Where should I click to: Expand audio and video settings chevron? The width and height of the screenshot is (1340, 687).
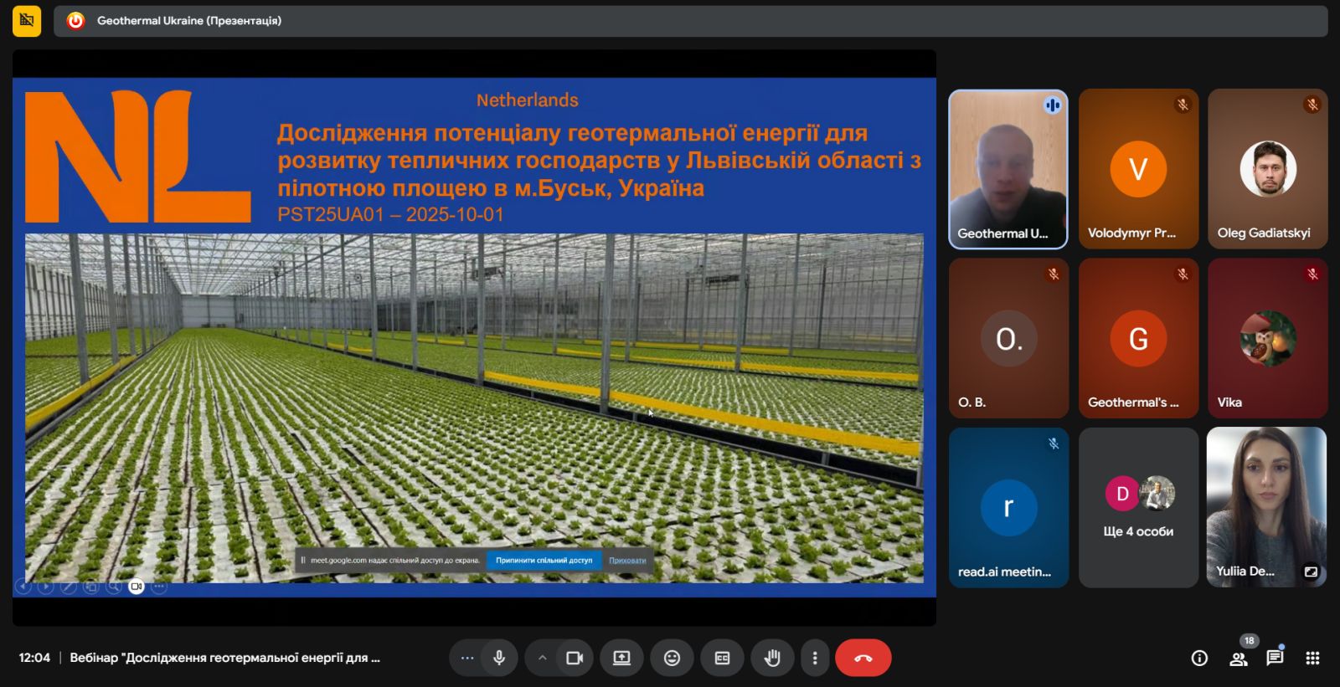click(x=542, y=658)
